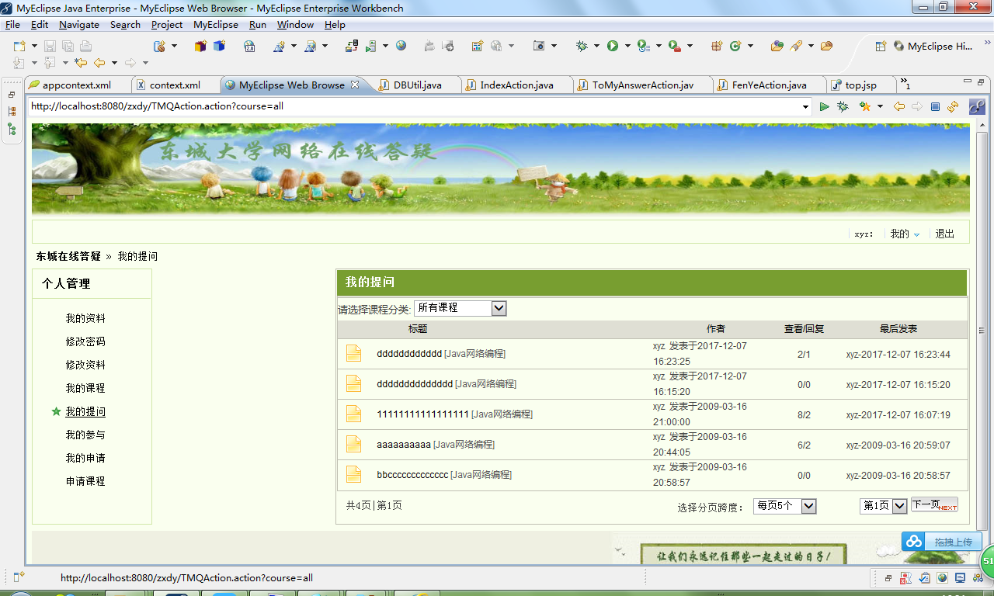This screenshot has height=596, width=994.
Task: Click the 退出 logout link
Action: (x=944, y=234)
